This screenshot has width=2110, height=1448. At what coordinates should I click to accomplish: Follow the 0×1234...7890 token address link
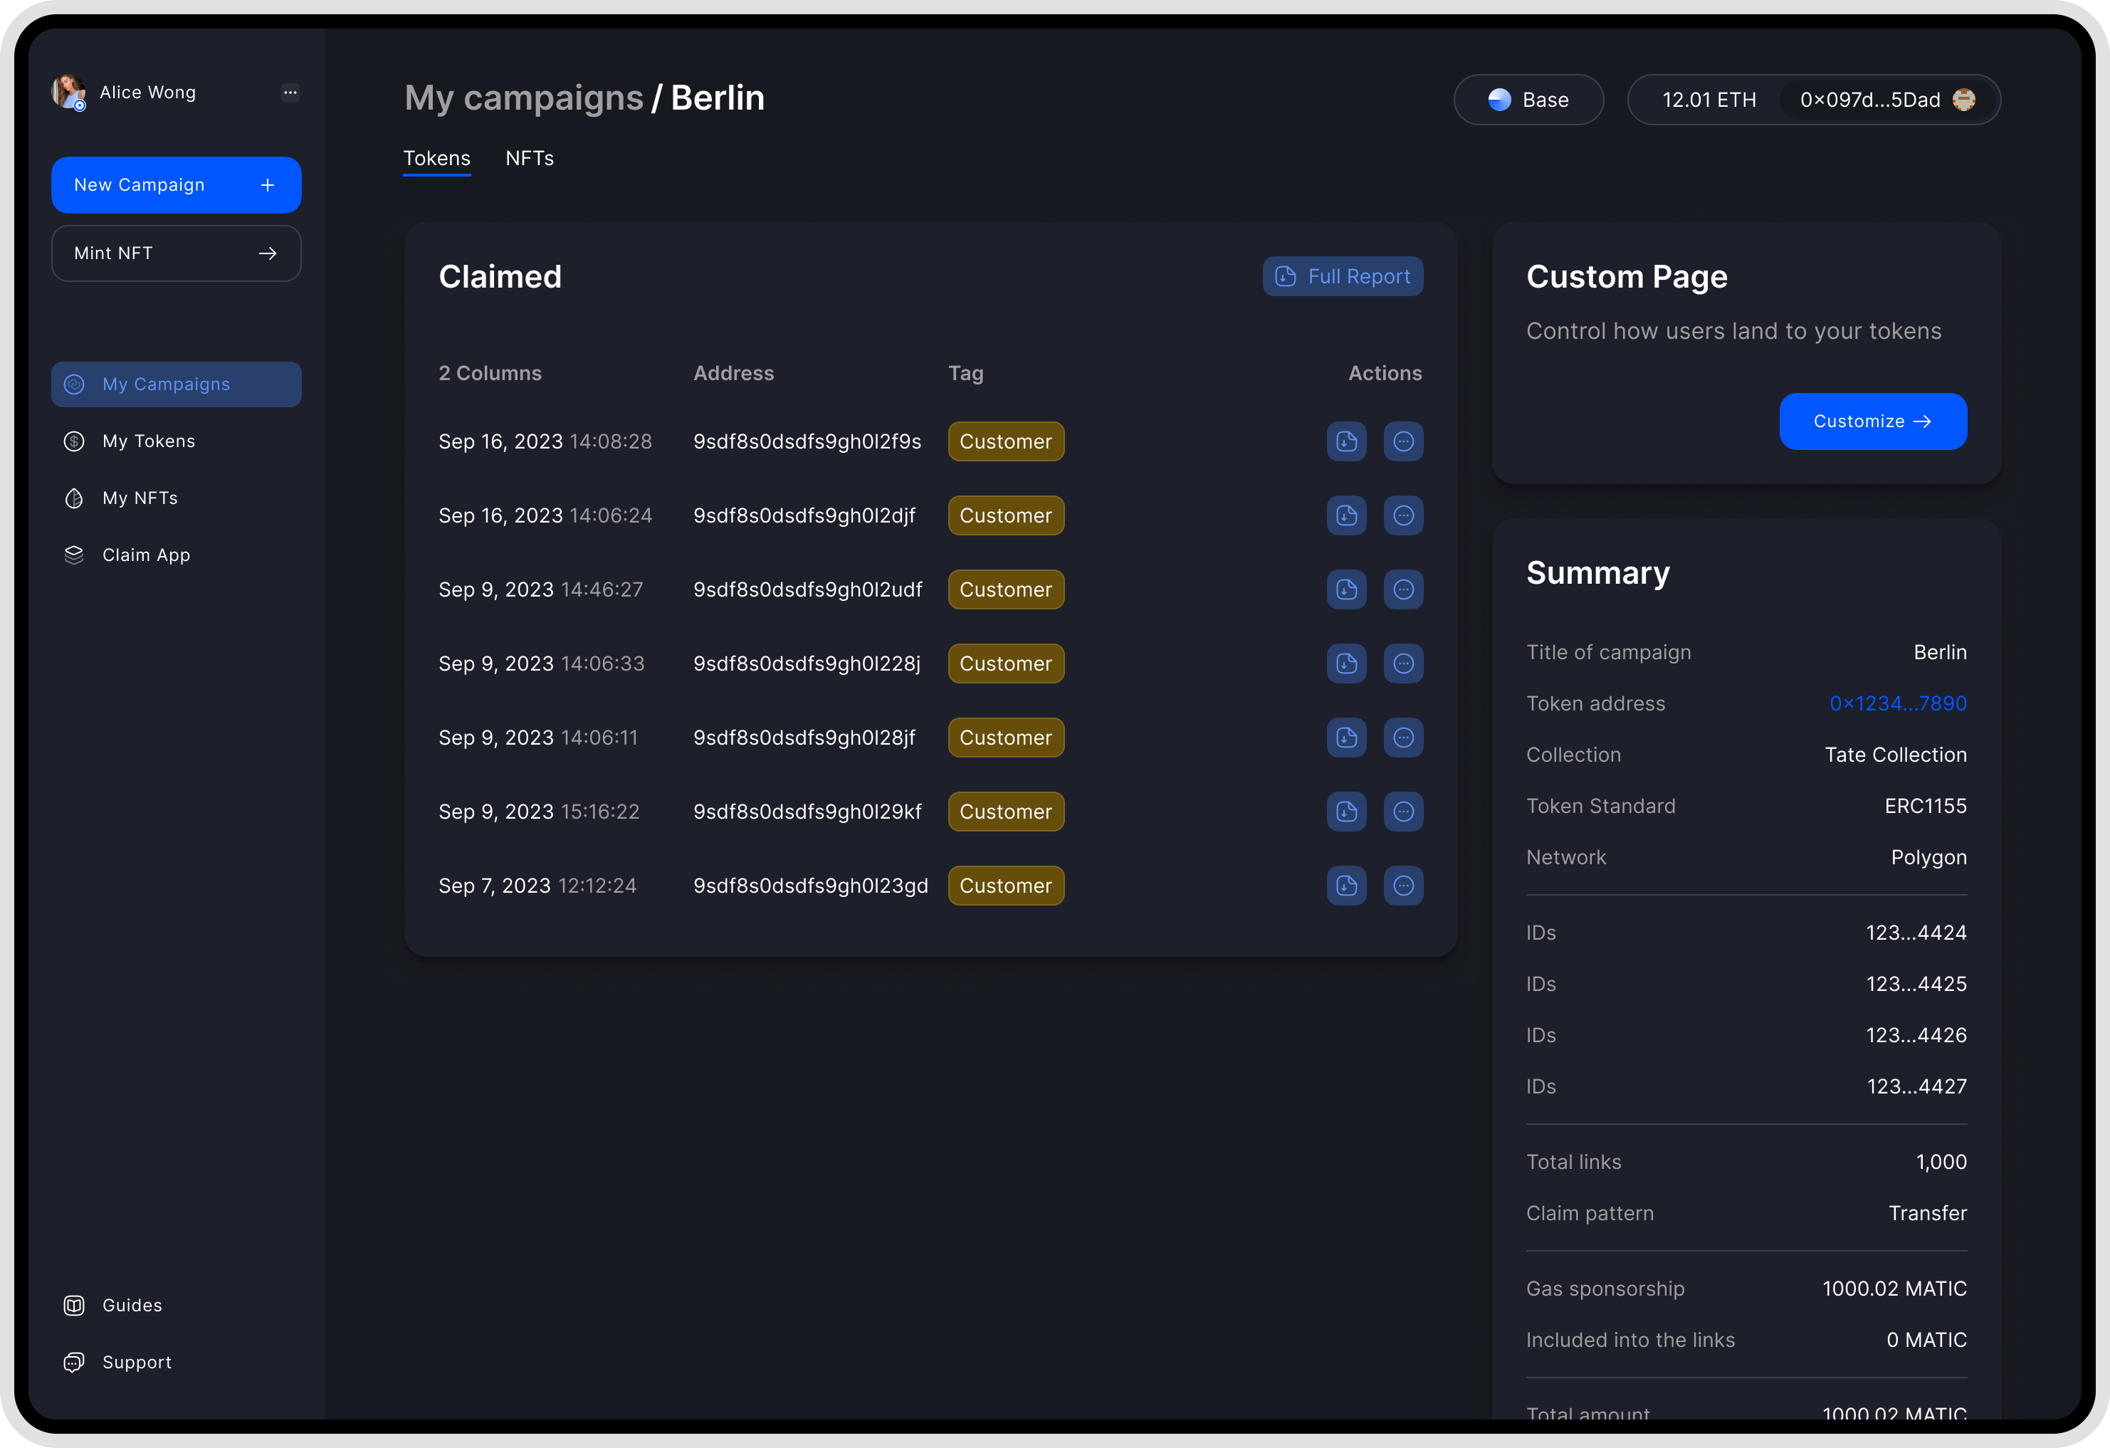1898,703
